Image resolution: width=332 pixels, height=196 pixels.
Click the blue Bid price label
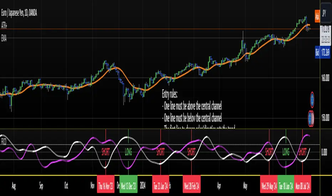[317, 52]
